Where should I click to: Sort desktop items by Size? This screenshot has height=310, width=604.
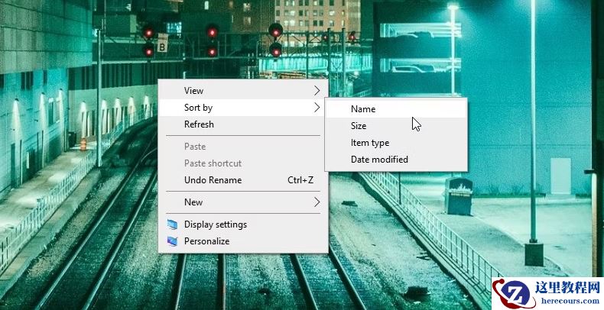point(396,126)
